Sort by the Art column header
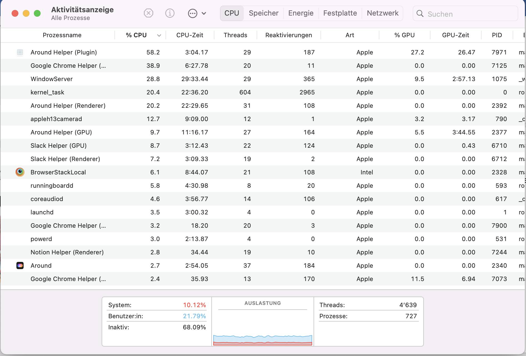The image size is (526, 356). (x=350, y=35)
